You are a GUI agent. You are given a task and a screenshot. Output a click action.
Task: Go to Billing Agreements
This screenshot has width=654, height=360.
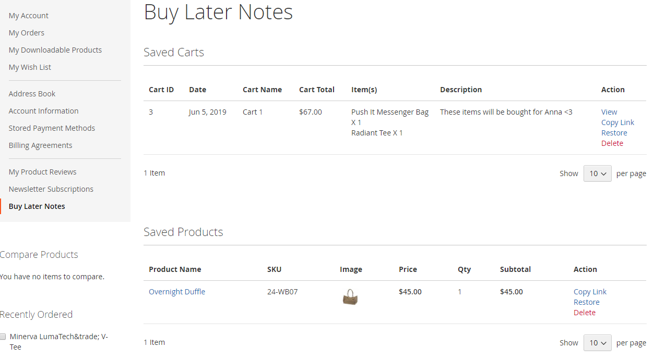pyautogui.click(x=41, y=145)
